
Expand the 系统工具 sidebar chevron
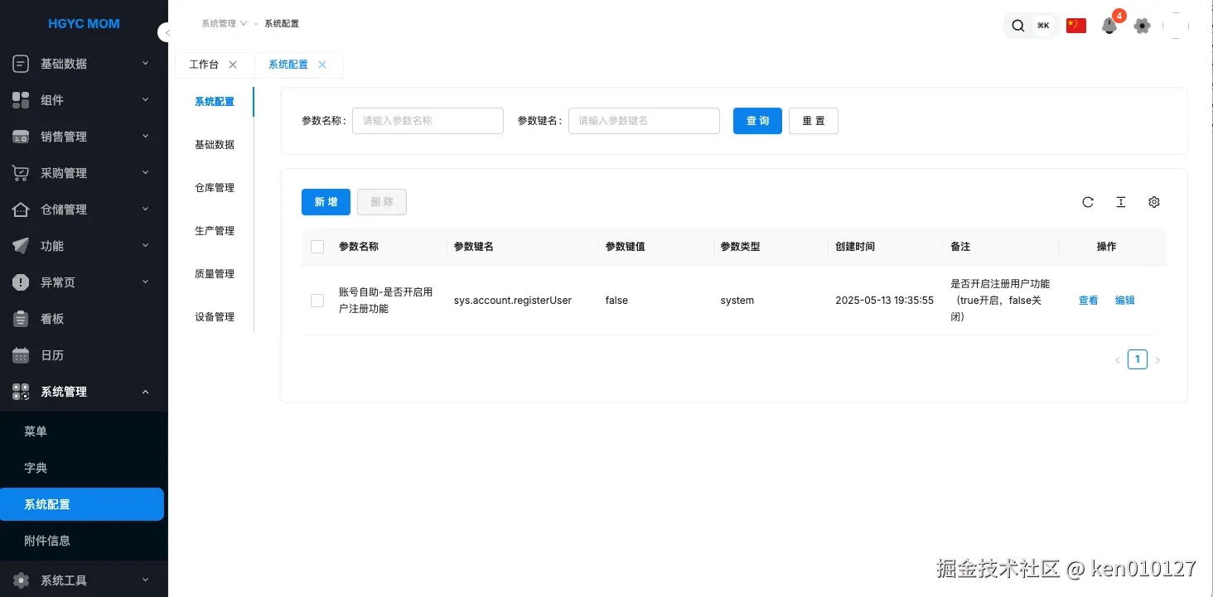(x=145, y=580)
